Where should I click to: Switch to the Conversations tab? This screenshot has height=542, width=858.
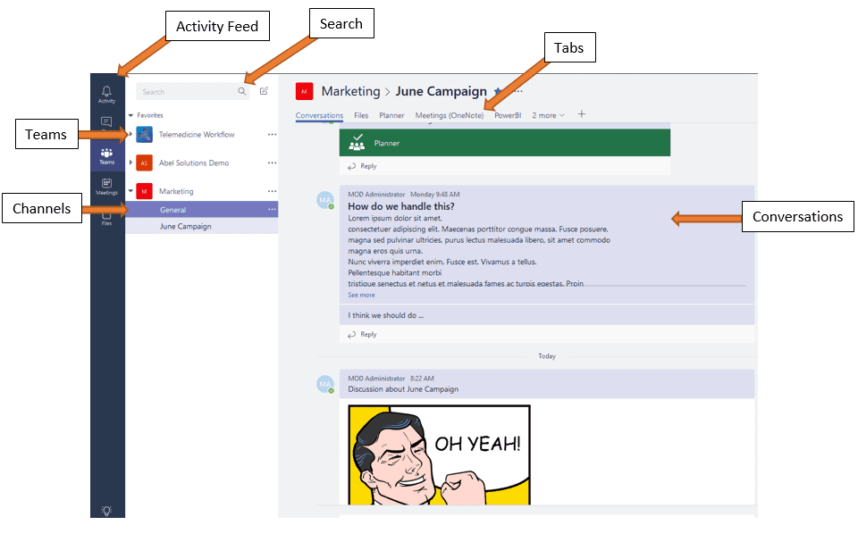(320, 115)
